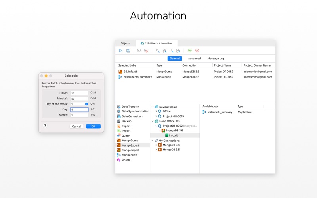This screenshot has width=317, height=198.
Task: Open the Day of the Week dropdown
Action: click(x=86, y=104)
